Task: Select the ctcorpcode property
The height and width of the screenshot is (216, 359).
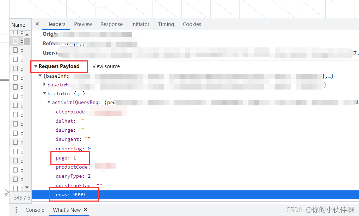Action: (70, 112)
